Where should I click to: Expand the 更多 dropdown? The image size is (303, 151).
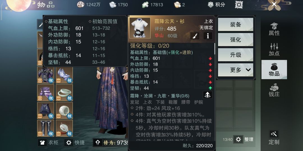(x=236, y=70)
